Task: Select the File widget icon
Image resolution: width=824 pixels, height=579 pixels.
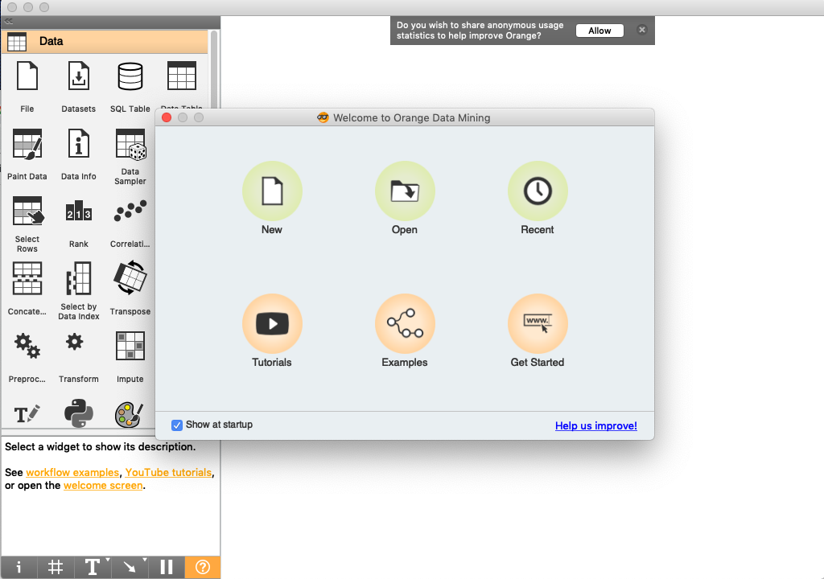Action: (x=27, y=76)
